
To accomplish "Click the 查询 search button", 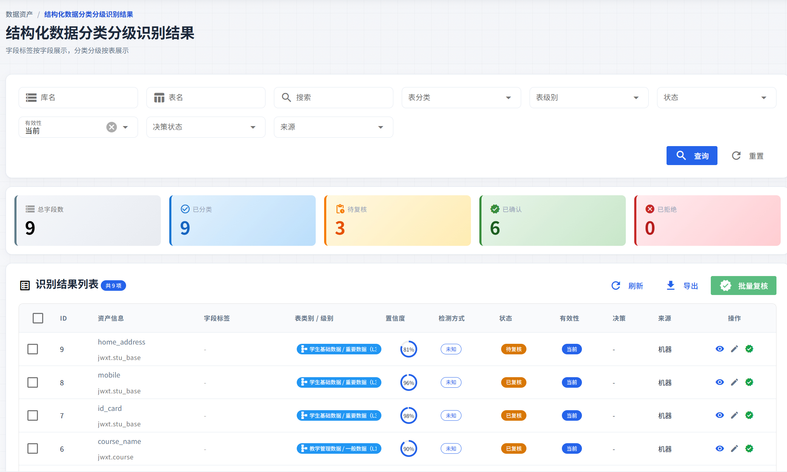I will point(692,156).
